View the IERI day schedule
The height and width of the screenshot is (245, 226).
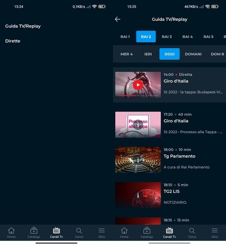148,54
